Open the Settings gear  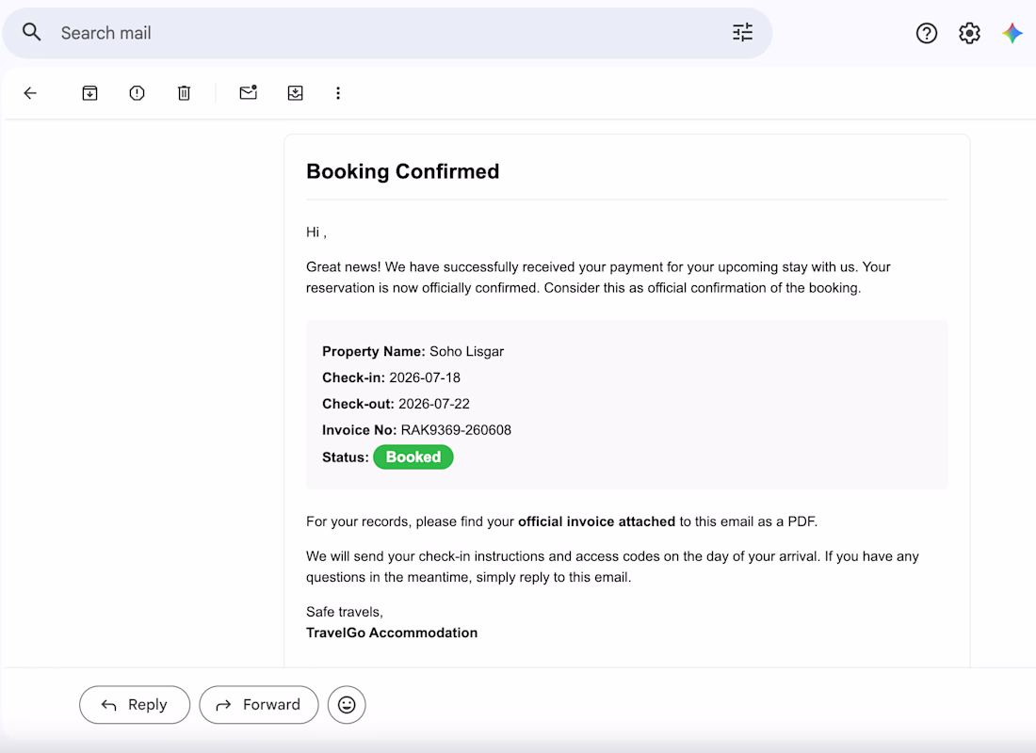pos(969,33)
